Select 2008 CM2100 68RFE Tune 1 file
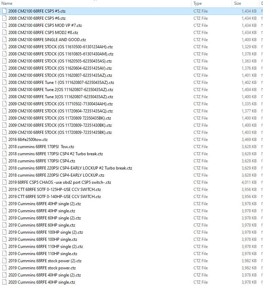This screenshot has width=263, height=287. pyautogui.click(x=61, y=83)
